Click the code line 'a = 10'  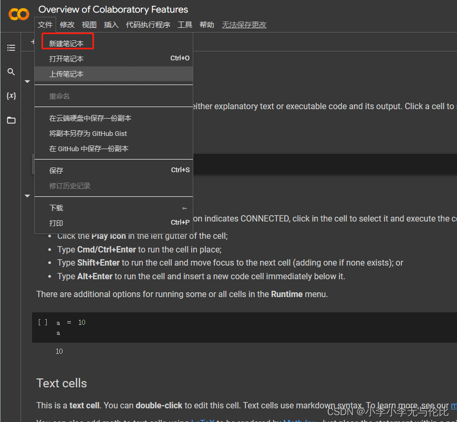(71, 322)
